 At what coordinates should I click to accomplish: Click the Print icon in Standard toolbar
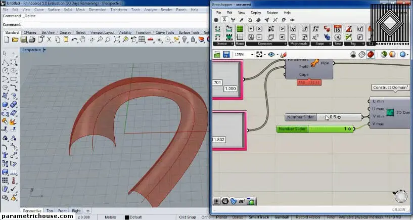32,39
